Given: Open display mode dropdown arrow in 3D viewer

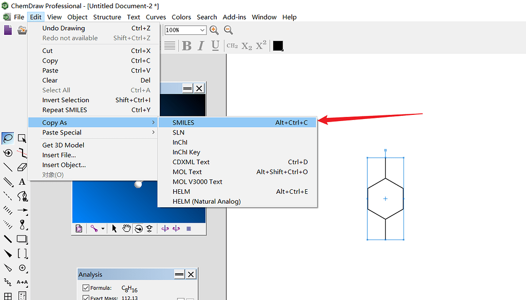Looking at the screenshot, I should coord(103,229).
